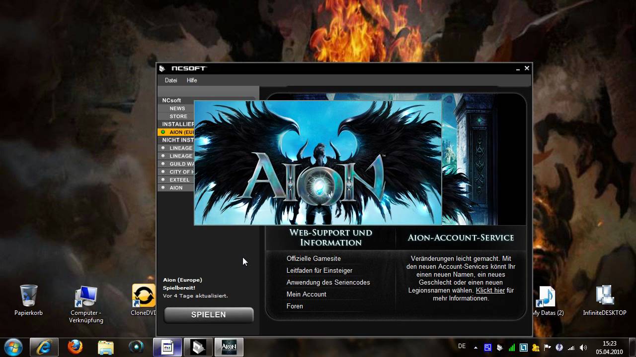This screenshot has width=636, height=357.
Task: Click the yellow users warning tray icon
Action: point(536,348)
